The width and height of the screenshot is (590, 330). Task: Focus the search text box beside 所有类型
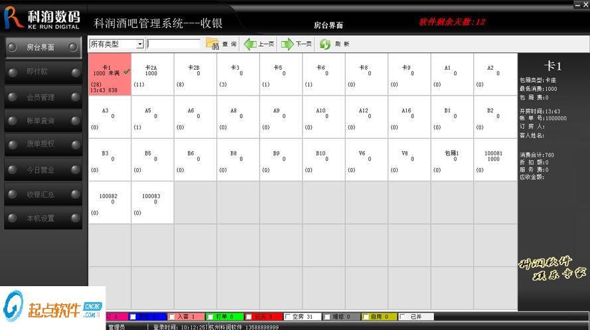[173, 44]
